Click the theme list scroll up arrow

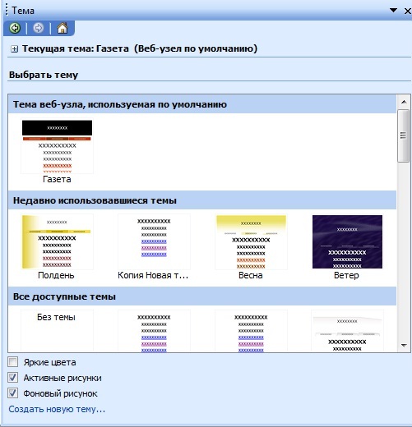point(404,102)
